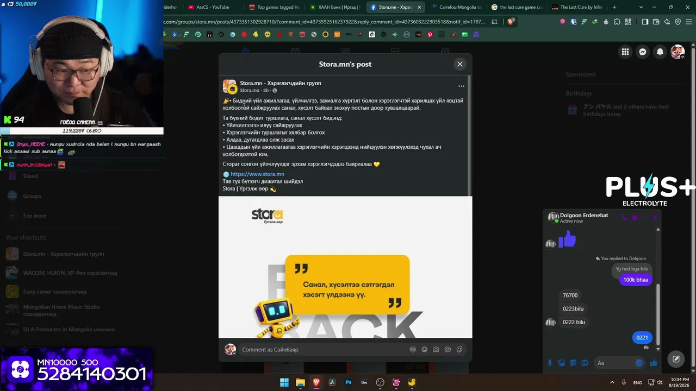Open the tab search dropdown arrow
The image size is (696, 391).
coord(641,7)
